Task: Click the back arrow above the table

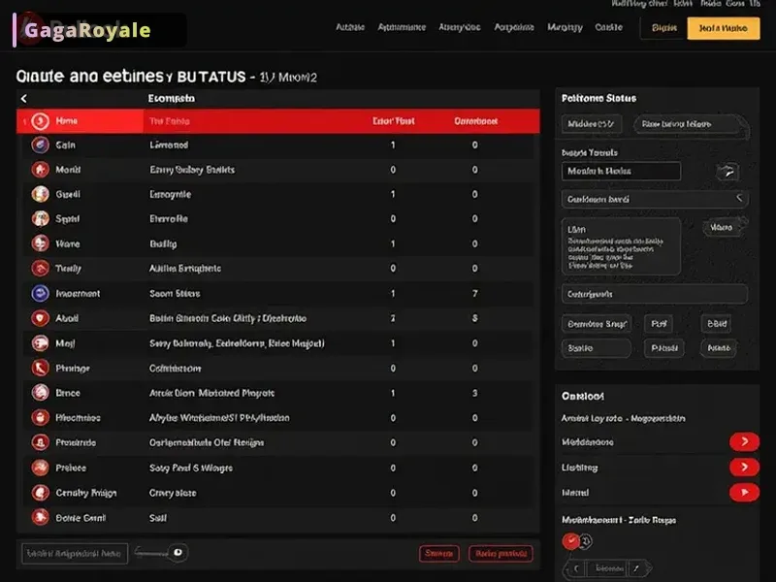Action: [24, 98]
